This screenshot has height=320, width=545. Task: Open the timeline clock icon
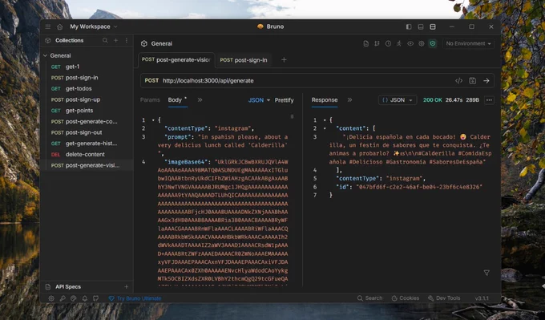click(x=388, y=43)
